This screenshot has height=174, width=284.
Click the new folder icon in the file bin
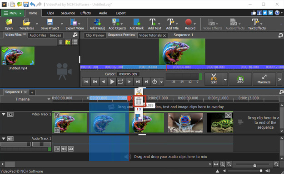click(x=68, y=42)
